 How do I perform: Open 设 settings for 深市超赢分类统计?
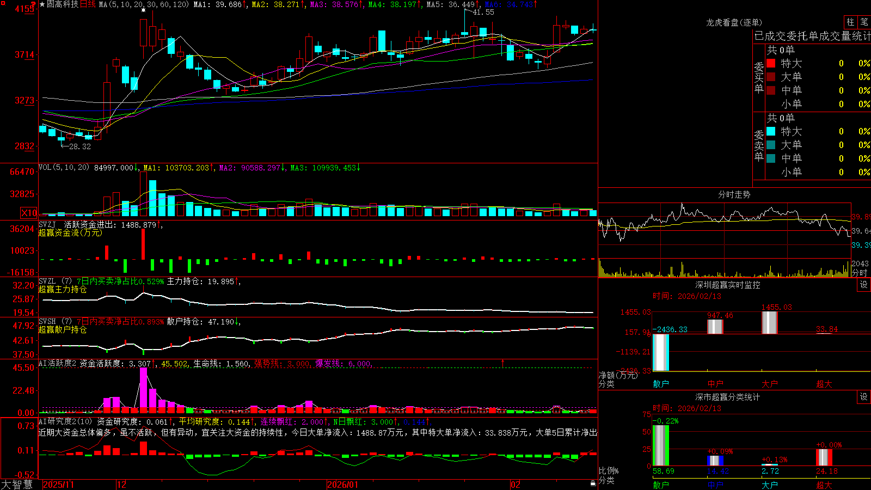[863, 397]
